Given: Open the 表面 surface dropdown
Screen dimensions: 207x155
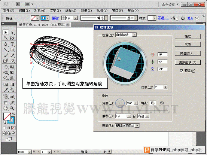Looking at the screenshot, I should pos(127,125).
